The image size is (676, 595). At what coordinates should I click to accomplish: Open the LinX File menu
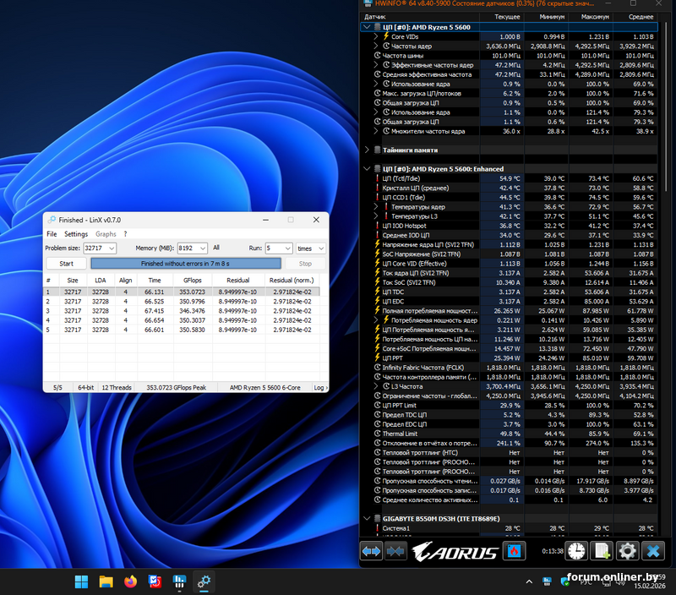click(52, 234)
